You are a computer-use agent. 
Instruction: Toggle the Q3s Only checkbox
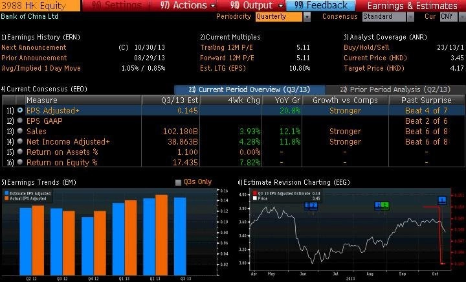(178, 182)
